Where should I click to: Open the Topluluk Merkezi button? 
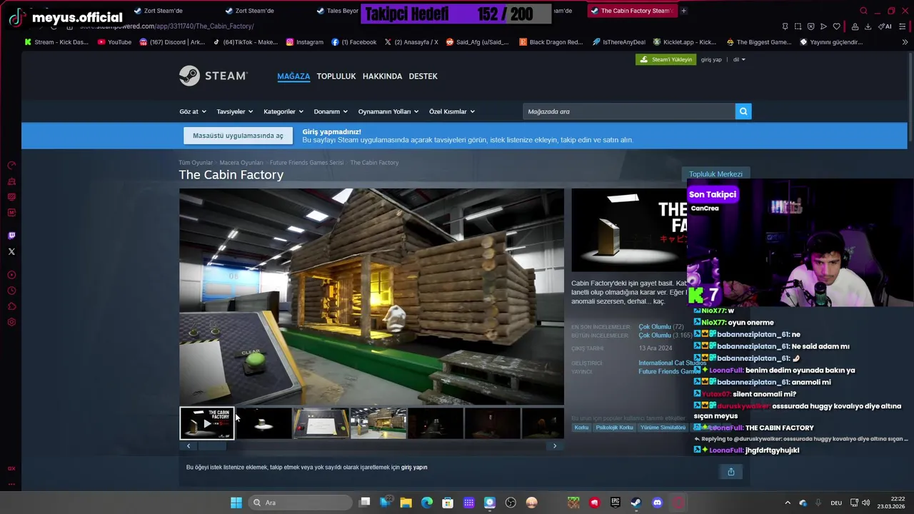point(715,174)
